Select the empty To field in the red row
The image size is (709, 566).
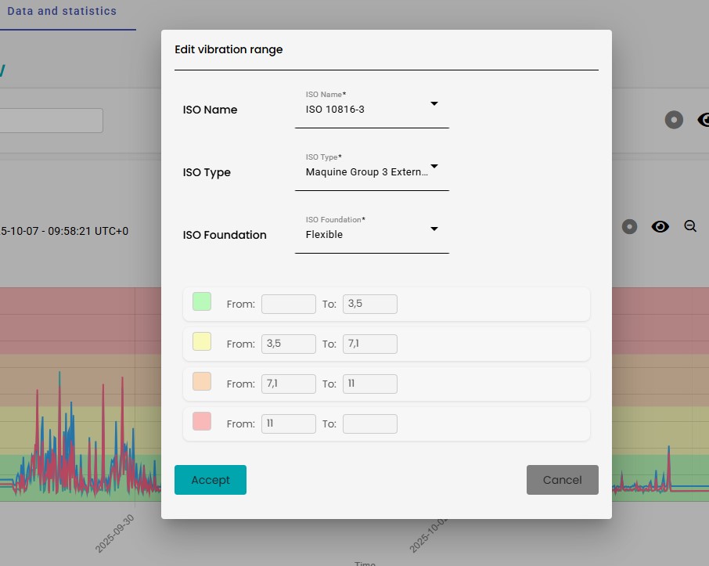(369, 424)
